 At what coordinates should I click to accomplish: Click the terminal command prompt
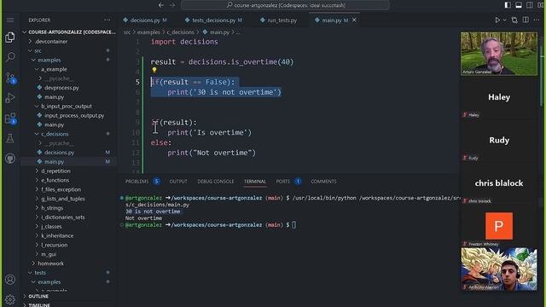point(293,225)
